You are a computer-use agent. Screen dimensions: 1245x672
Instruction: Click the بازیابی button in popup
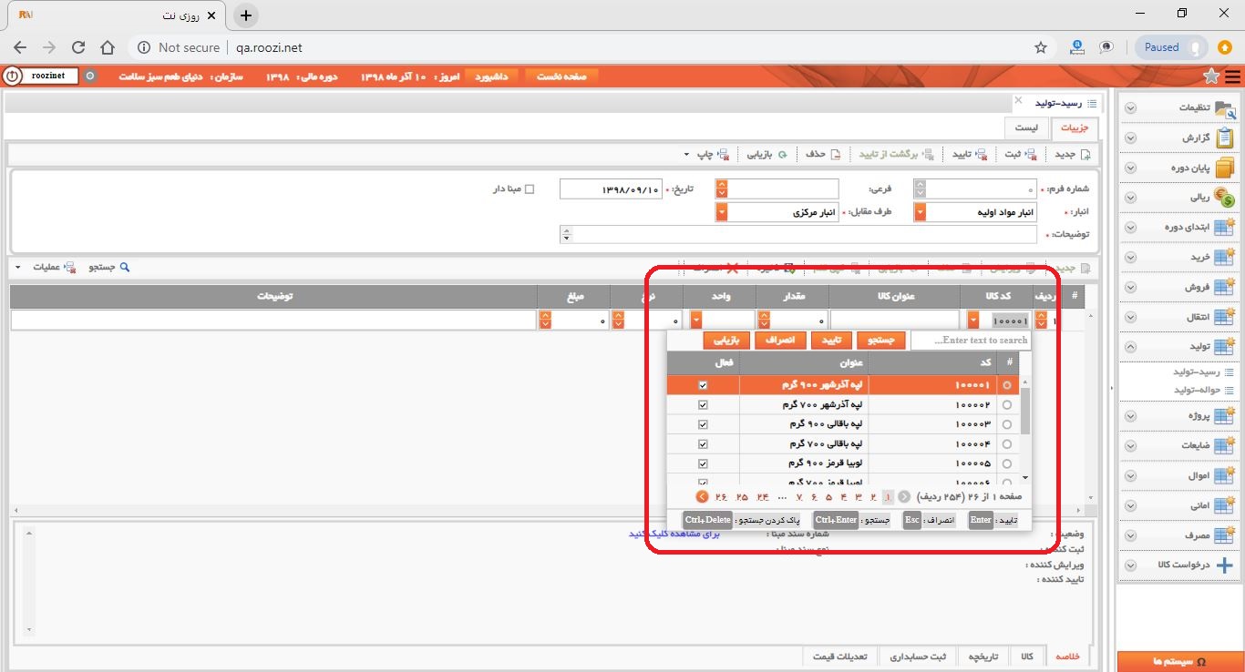[726, 340]
